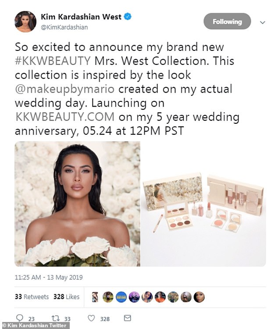The width and height of the screenshot is (278, 329).
Task: Click the last liker avatar in the row
Action: pos(199,297)
